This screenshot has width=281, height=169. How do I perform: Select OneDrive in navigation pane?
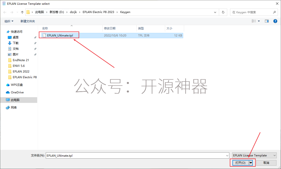[x=17, y=92]
